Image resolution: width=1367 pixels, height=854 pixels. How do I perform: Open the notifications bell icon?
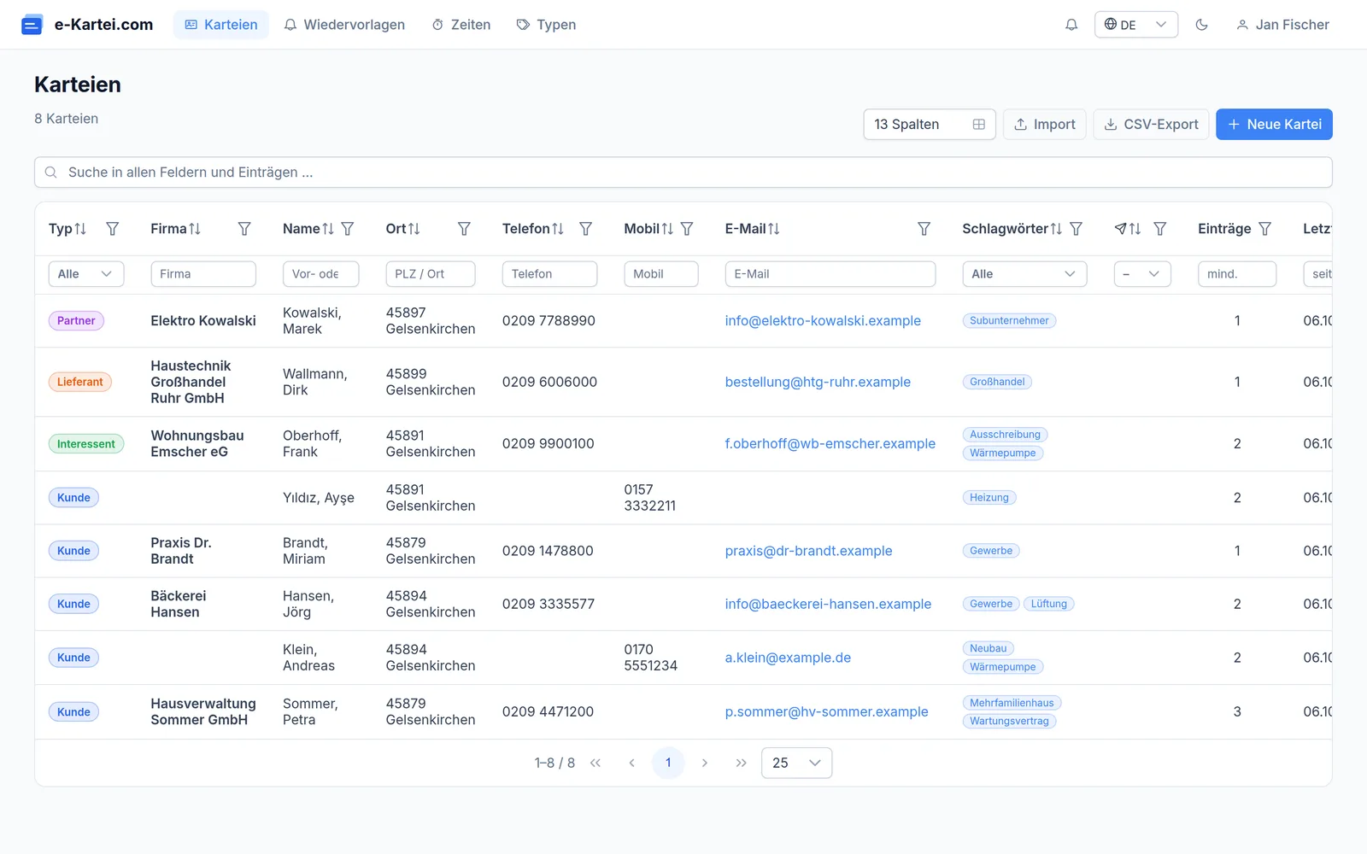[1071, 25]
